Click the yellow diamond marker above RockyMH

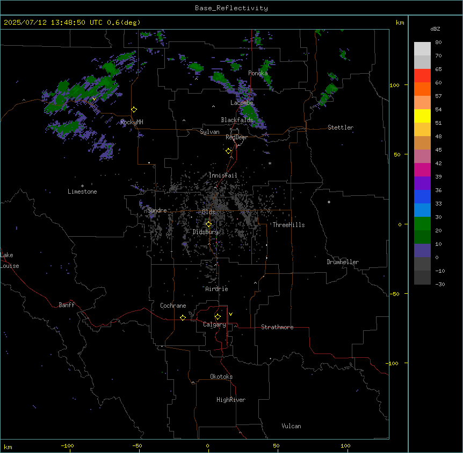click(x=134, y=110)
